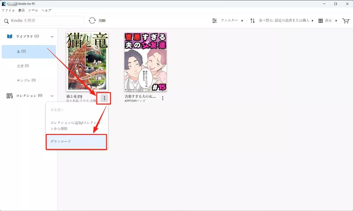
Task: Open the shopping cart store icon
Action: pos(345,21)
